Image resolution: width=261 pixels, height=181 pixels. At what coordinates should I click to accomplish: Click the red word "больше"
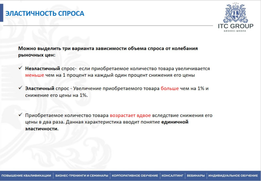click(x=170, y=88)
